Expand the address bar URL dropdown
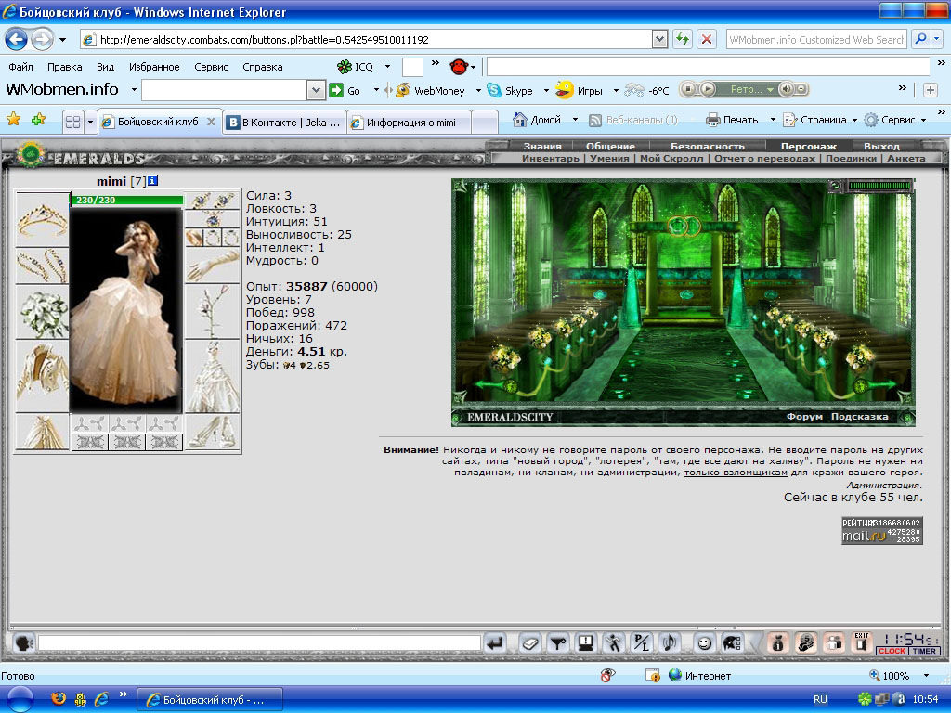 pos(660,39)
